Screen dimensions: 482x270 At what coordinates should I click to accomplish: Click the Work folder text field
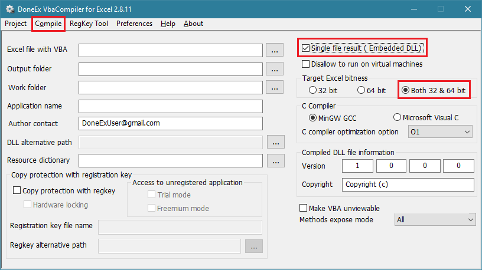(x=171, y=87)
